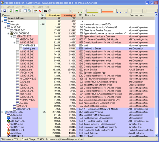159x142 pixels.
Task: Select the Dot1XCfg.exe process row
Action: [x=78, y=48]
